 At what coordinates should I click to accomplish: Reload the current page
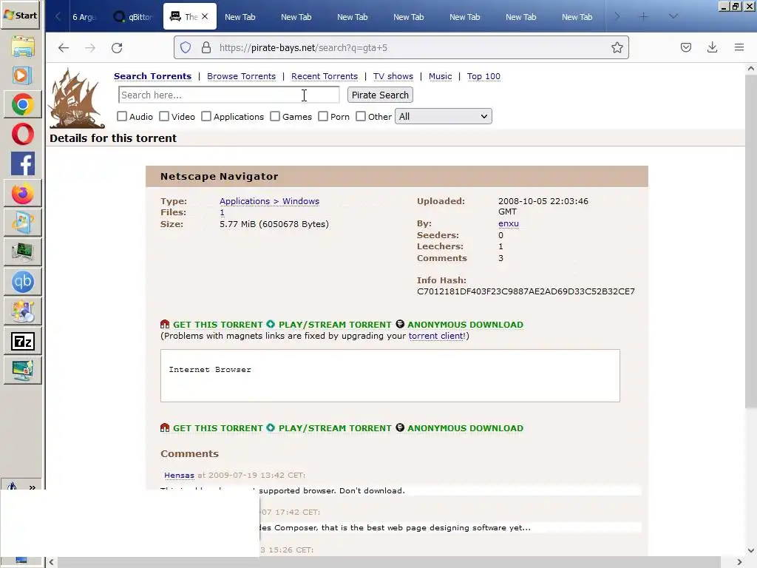pos(117,48)
